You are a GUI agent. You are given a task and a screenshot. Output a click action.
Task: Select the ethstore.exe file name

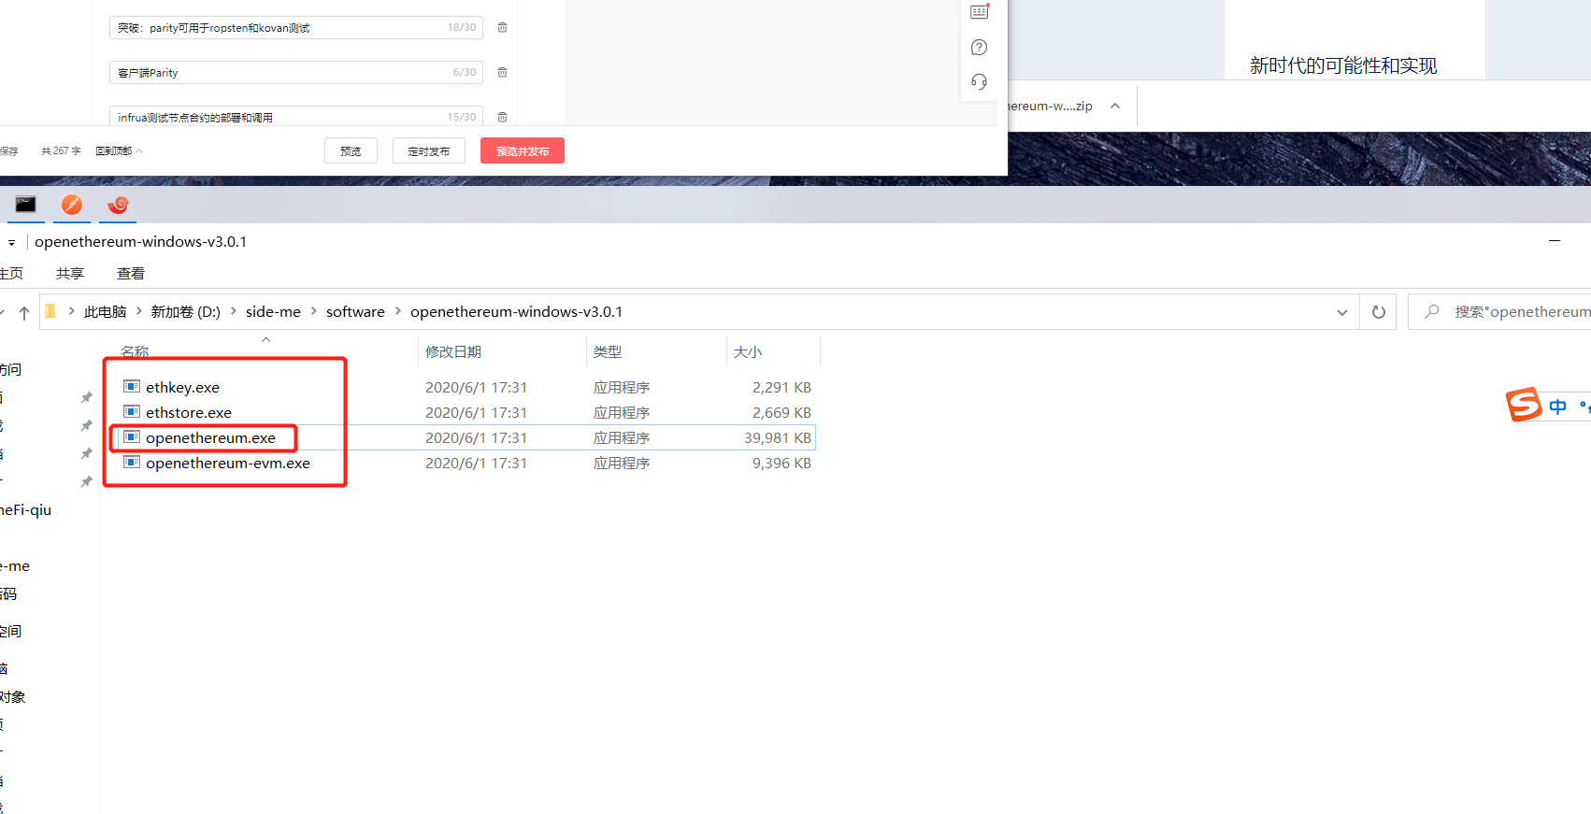(189, 412)
